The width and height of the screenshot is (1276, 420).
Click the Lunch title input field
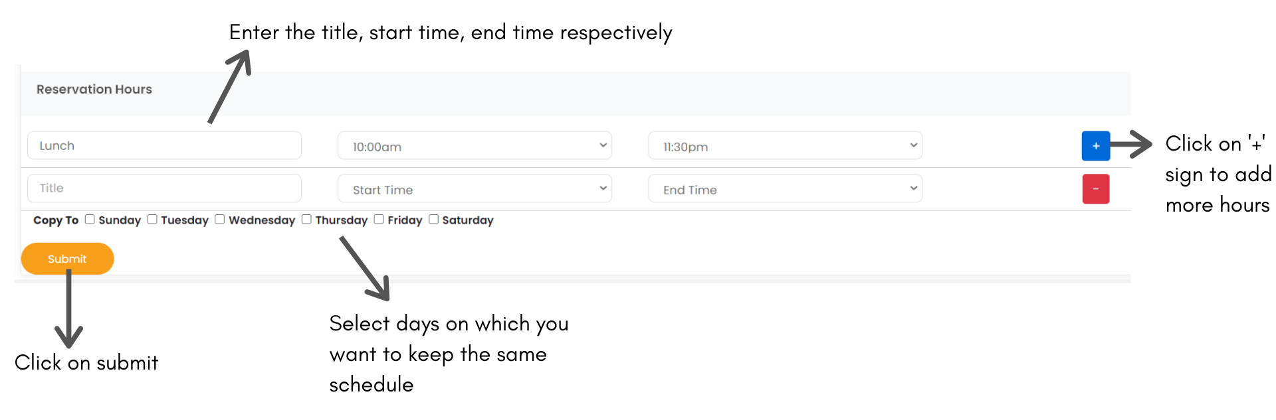(164, 145)
